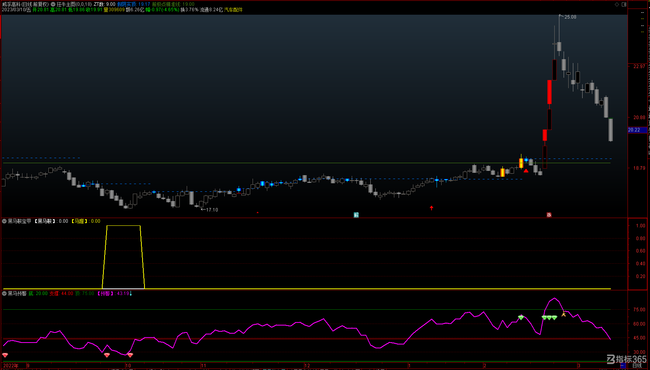This screenshot has height=370, width=650.
Task: Click the blue button beside 日线
Action: point(623,365)
